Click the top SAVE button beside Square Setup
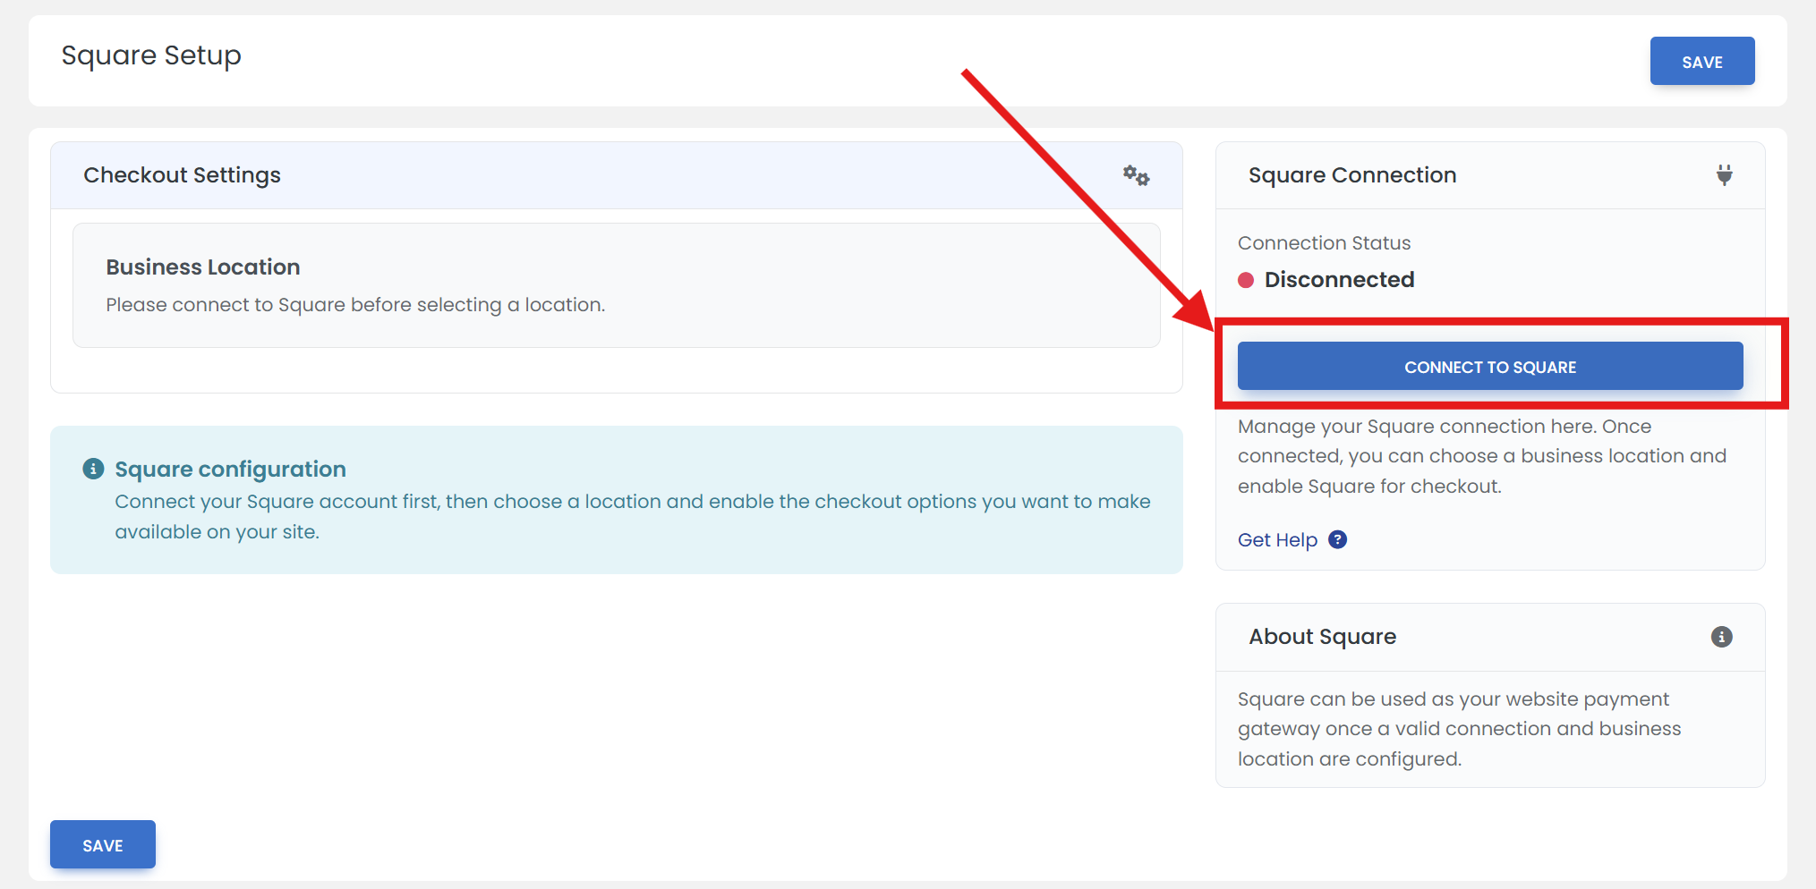Viewport: 1816px width, 889px height. (1701, 62)
